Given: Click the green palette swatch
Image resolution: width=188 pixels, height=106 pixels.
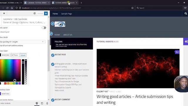Looking at the screenshot, I should point(14,83).
